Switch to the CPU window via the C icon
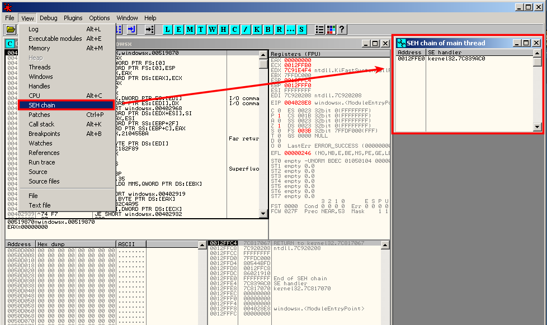 tap(235, 29)
